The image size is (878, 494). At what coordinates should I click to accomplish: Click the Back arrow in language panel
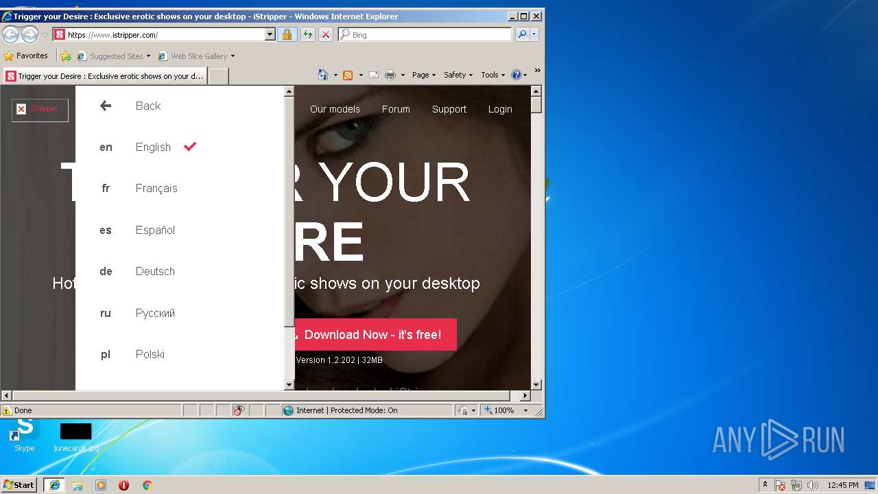(x=106, y=106)
